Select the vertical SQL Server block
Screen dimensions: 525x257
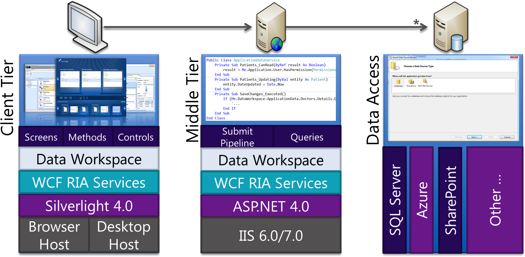395,200
